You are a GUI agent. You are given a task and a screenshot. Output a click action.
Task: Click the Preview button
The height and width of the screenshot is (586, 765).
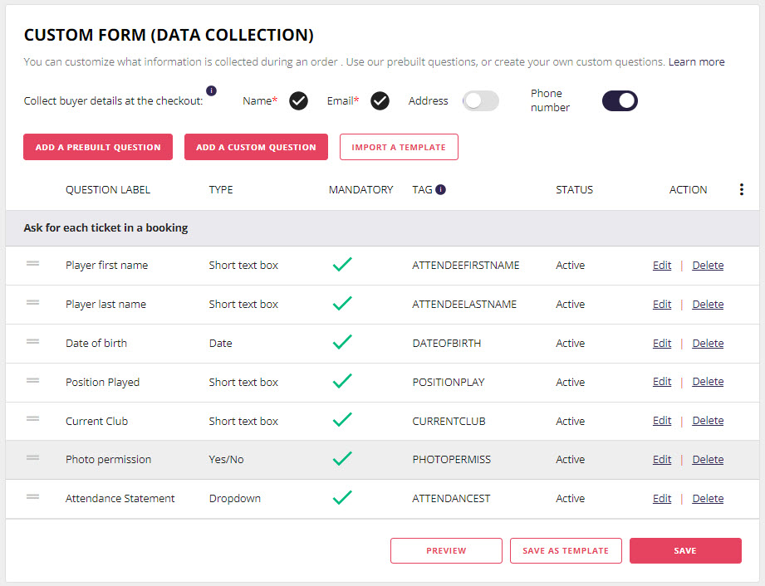pos(446,550)
